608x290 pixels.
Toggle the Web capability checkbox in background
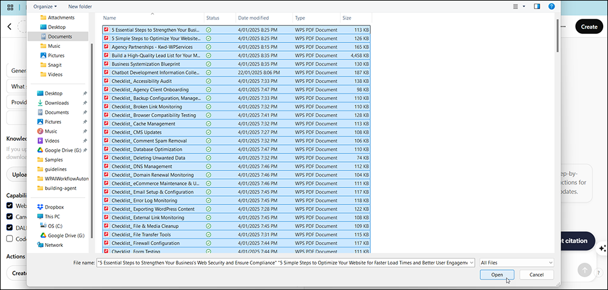[x=10, y=206]
